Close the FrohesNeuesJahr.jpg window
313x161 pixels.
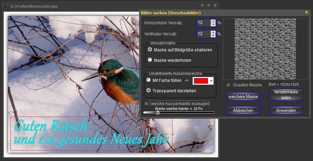(215, 6)
